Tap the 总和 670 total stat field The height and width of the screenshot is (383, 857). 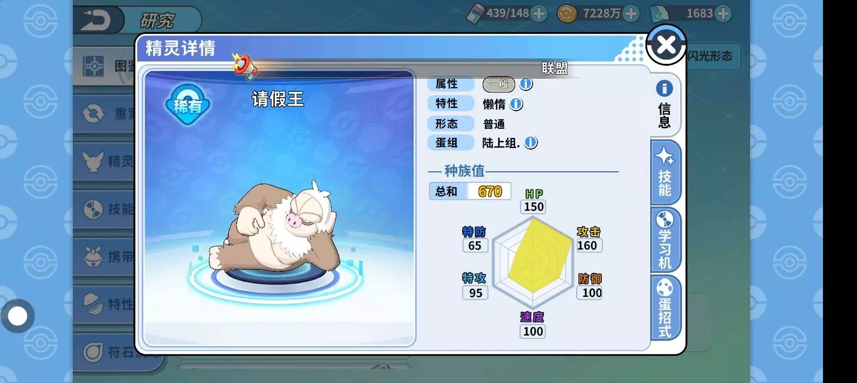[470, 191]
